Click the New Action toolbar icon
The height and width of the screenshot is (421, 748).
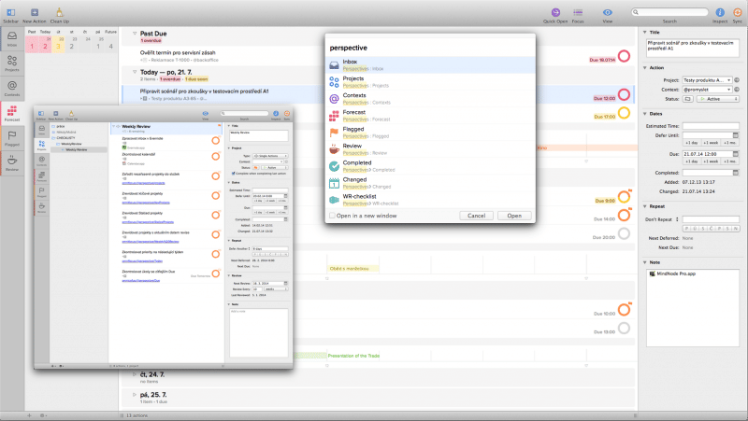(35, 12)
